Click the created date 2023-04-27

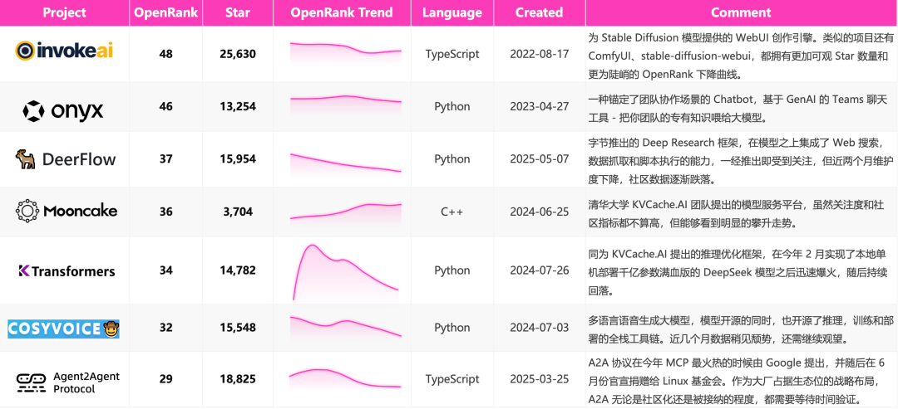click(x=539, y=107)
